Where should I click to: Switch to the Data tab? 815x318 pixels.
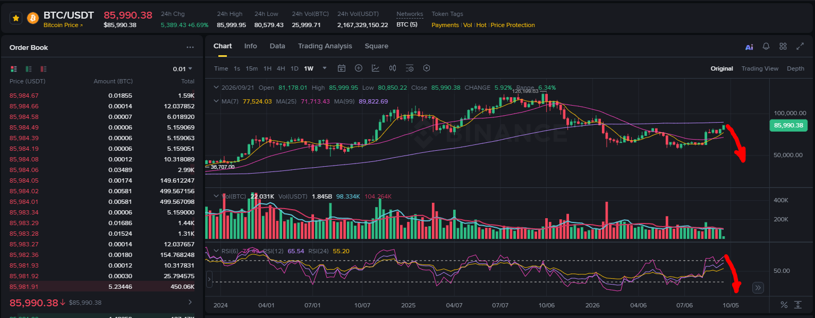pos(277,46)
